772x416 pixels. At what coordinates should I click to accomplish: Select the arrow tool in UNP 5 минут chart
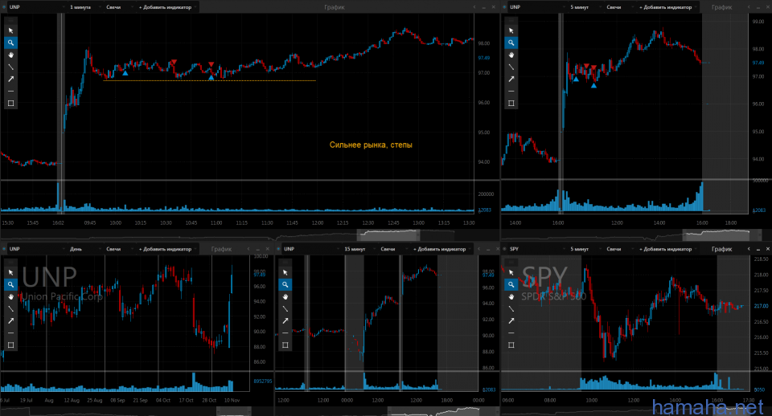511,79
